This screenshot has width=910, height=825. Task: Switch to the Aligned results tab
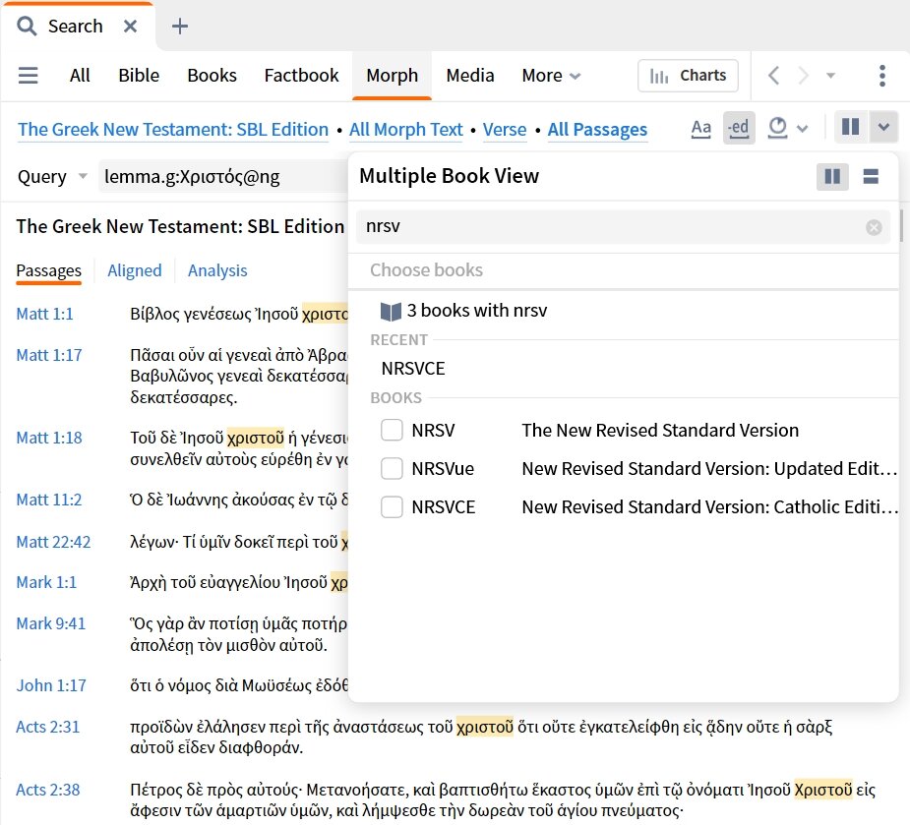135,271
